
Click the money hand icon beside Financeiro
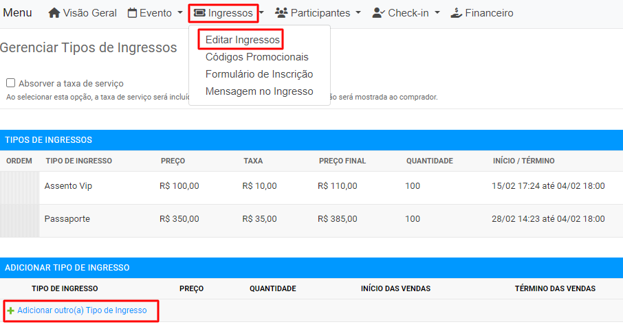(x=456, y=13)
